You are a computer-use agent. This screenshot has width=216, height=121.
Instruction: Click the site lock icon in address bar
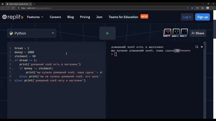[x=19, y=8]
